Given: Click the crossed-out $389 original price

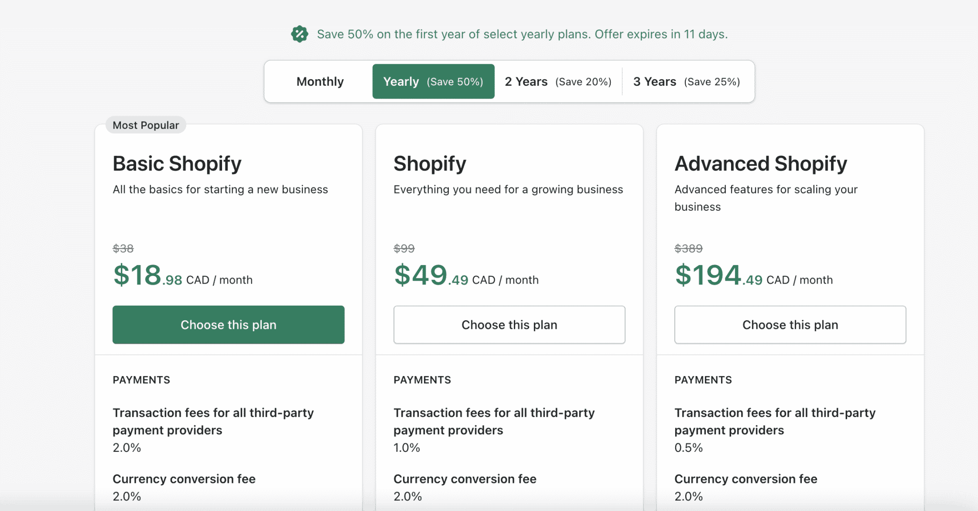Looking at the screenshot, I should [688, 248].
